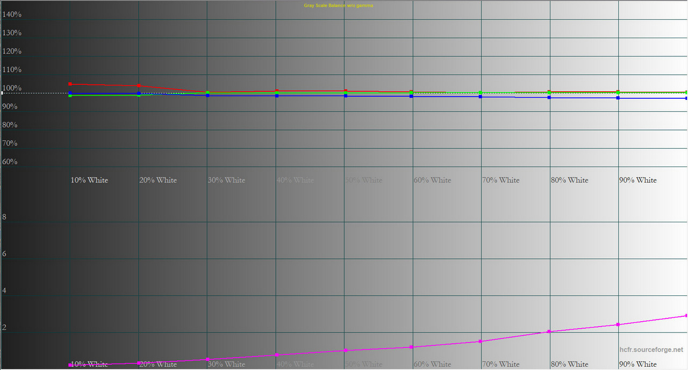Viewport: 688px width, 370px height.
Task: Click the 60% Y-axis label
Action: tap(10, 162)
